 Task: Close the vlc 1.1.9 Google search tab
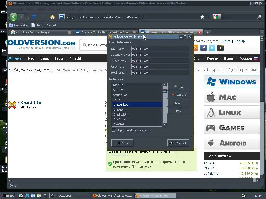(70, 32)
